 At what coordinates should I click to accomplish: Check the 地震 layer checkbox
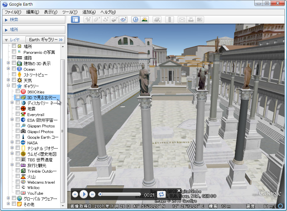click(18, 108)
